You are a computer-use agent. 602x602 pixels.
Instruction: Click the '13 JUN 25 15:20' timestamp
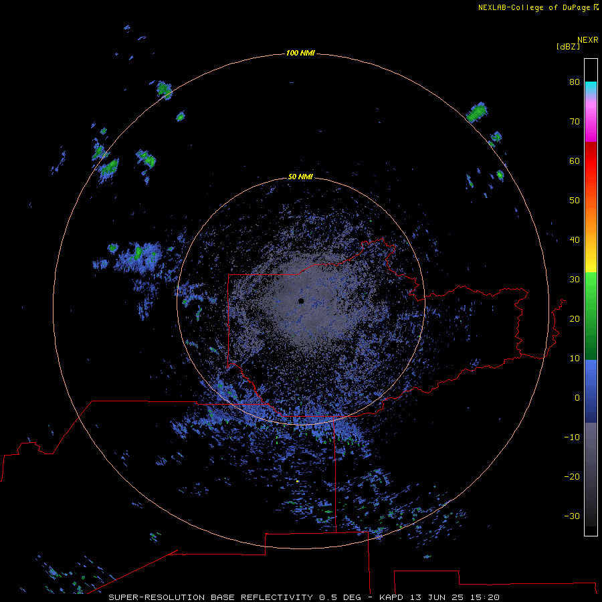point(455,597)
